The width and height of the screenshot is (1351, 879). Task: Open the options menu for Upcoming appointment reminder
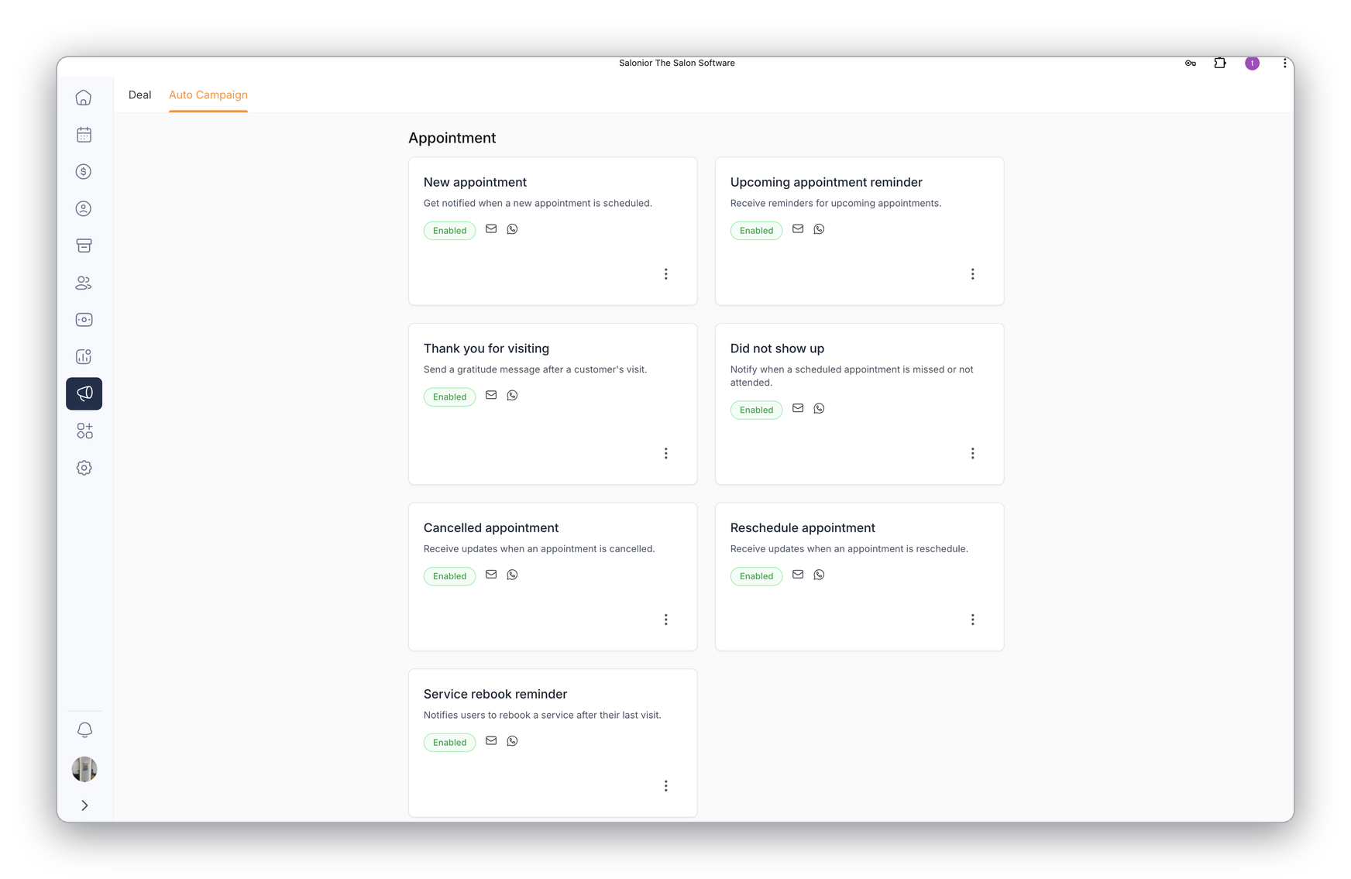pyautogui.click(x=972, y=274)
